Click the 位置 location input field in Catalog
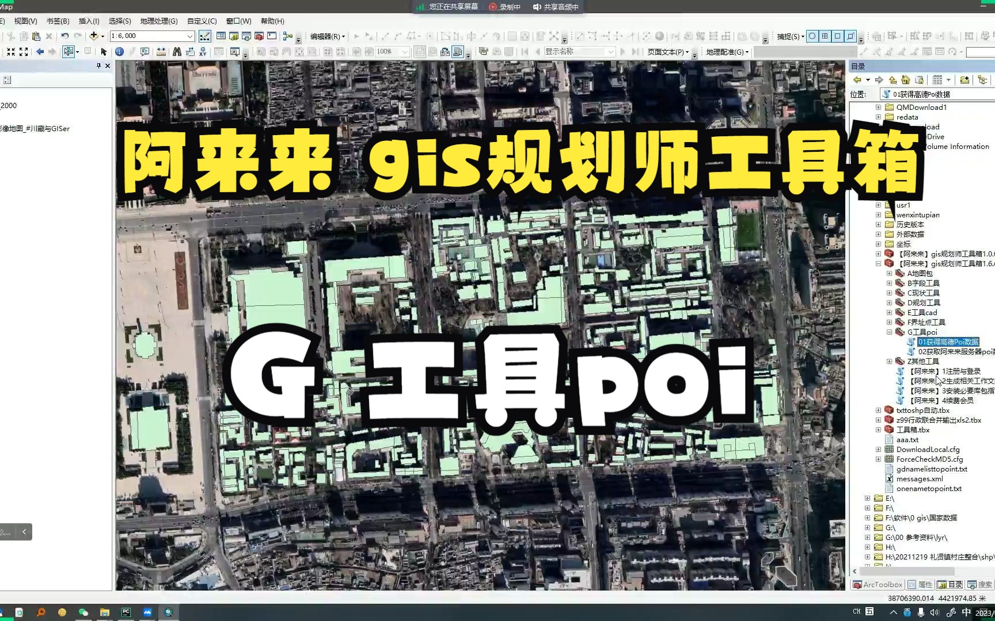The height and width of the screenshot is (621, 995). (933, 94)
